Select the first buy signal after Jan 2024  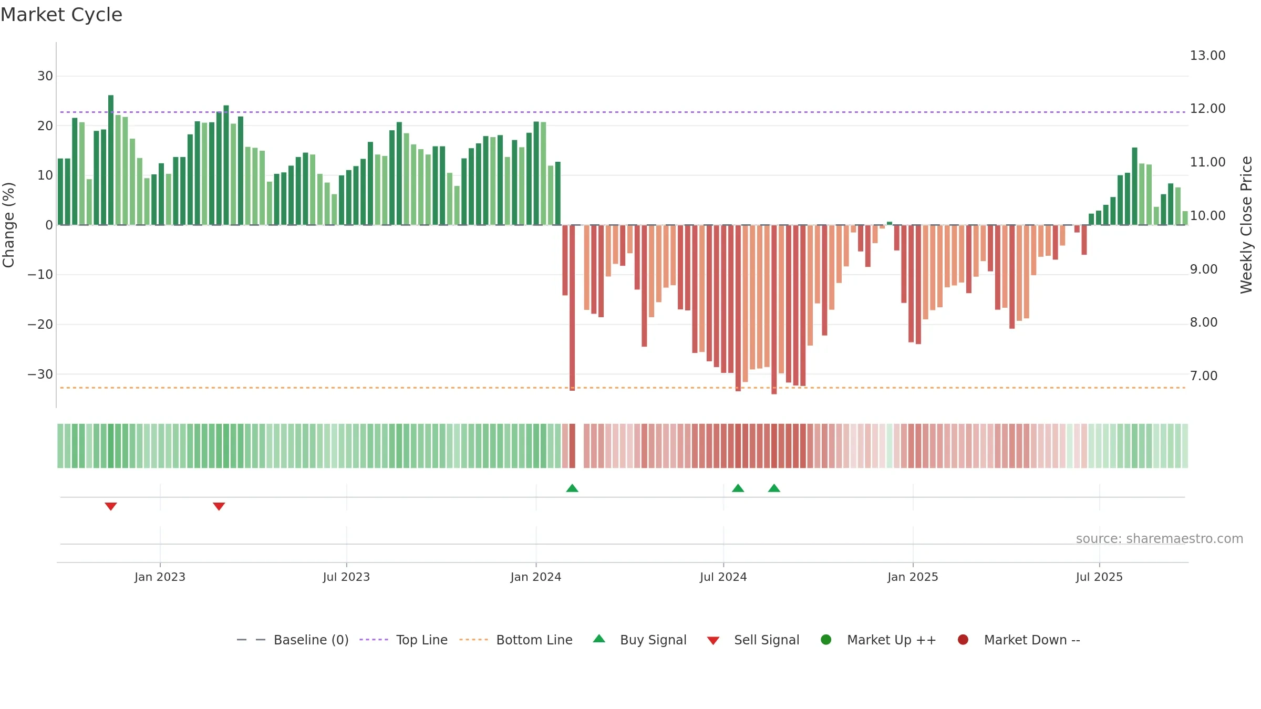tap(572, 488)
